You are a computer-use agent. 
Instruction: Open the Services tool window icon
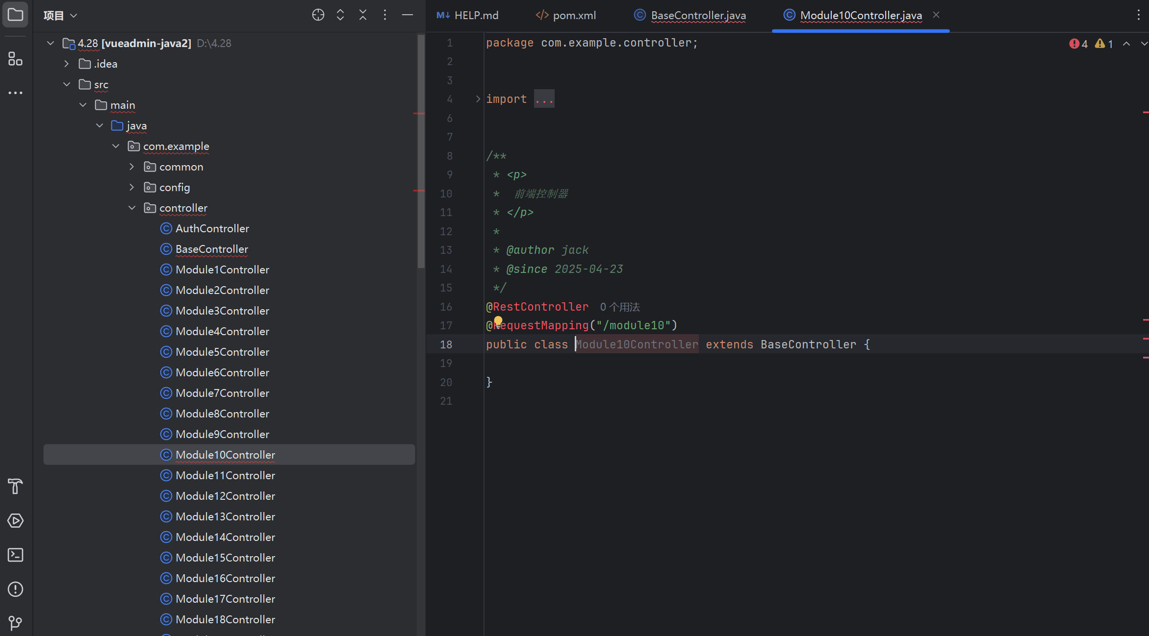pyautogui.click(x=15, y=520)
